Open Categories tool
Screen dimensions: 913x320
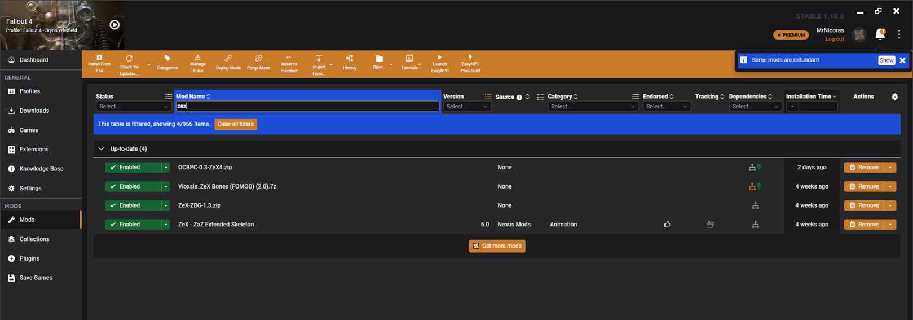pyautogui.click(x=167, y=63)
